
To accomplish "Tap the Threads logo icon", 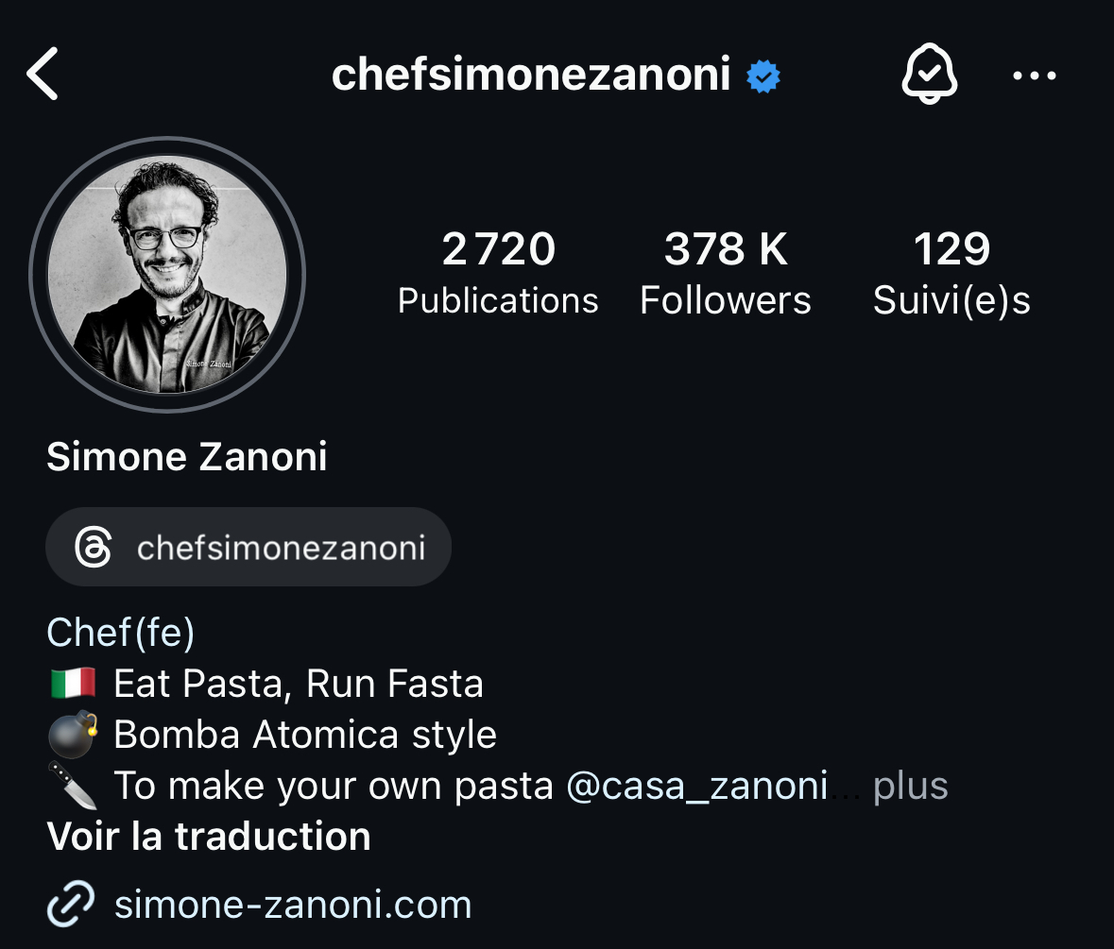I will click(x=94, y=548).
